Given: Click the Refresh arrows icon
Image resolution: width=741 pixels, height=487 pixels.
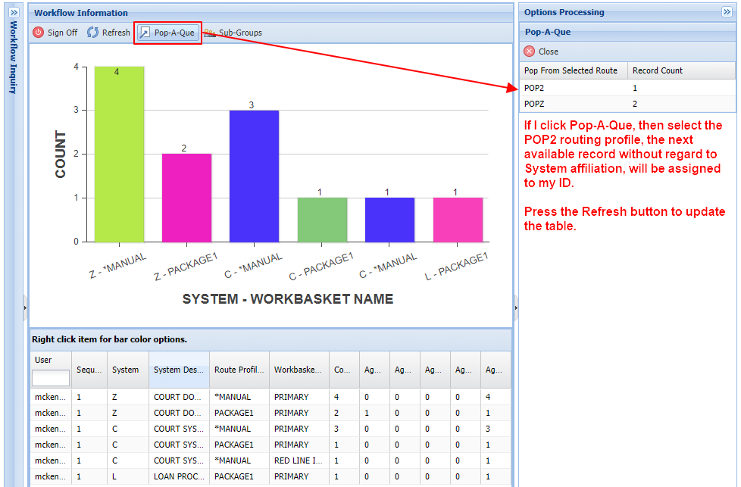Looking at the screenshot, I should [92, 32].
